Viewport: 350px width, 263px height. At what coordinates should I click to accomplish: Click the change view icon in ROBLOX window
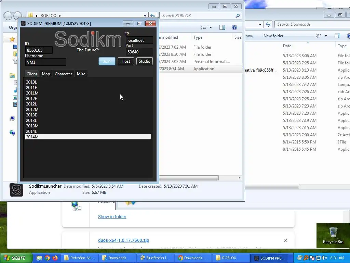pyautogui.click(x=203, y=27)
